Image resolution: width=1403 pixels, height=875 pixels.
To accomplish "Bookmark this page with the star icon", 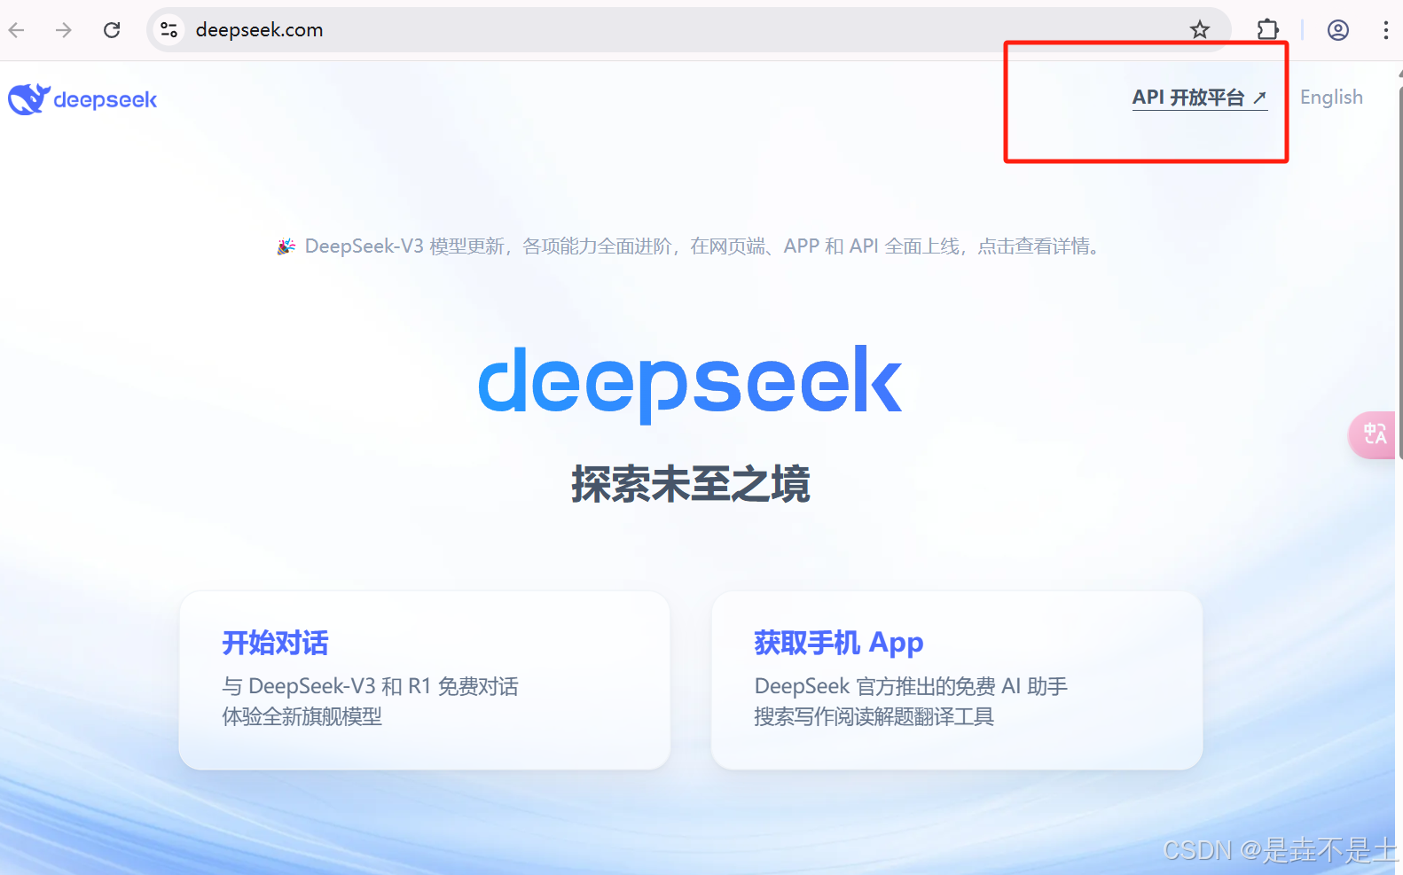I will tap(1200, 30).
